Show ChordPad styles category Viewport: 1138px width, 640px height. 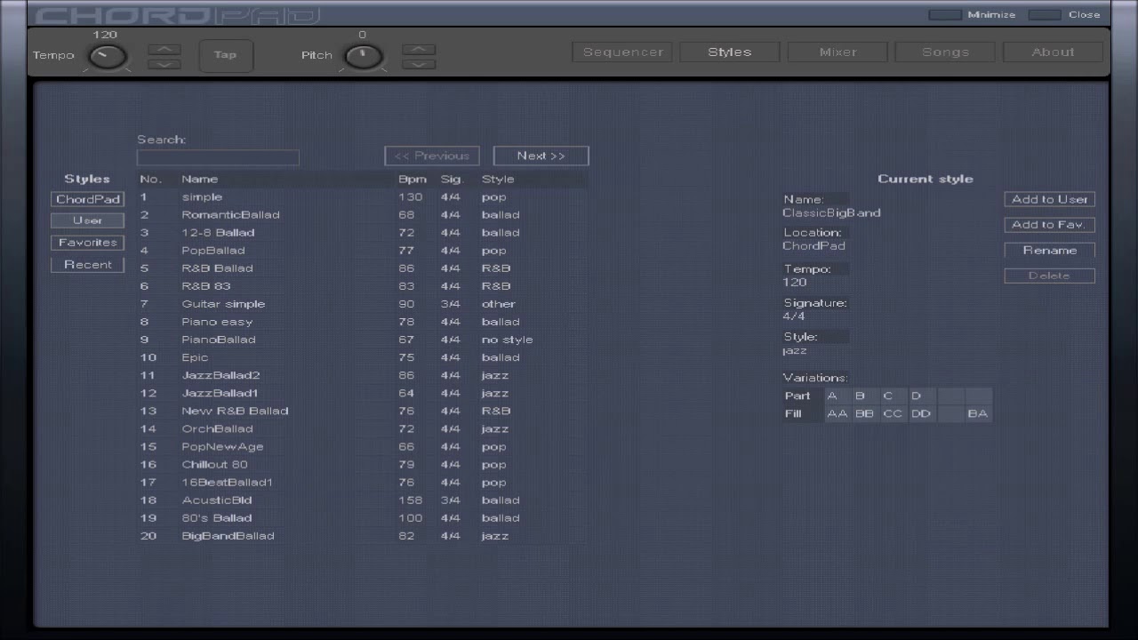click(x=88, y=199)
